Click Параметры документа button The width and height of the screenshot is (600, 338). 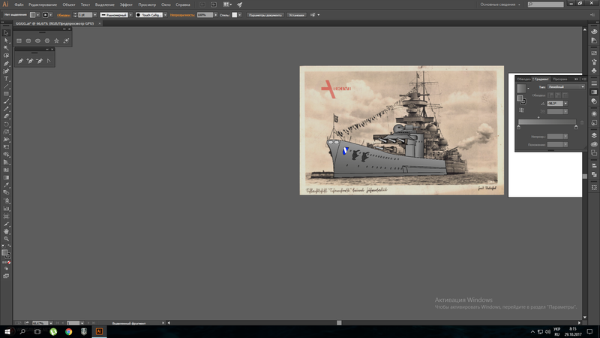tap(265, 15)
